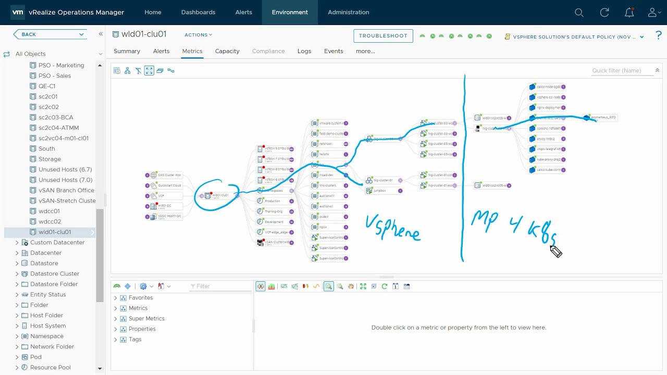Click the Quick filter (Name) field

[x=621, y=71]
